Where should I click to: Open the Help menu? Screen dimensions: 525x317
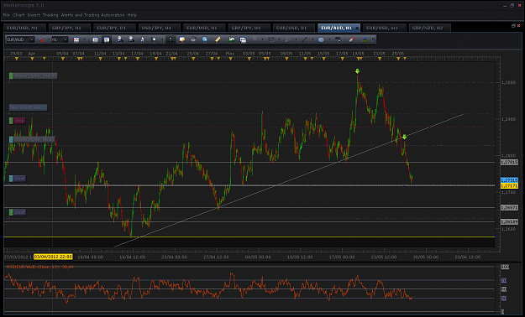point(132,15)
